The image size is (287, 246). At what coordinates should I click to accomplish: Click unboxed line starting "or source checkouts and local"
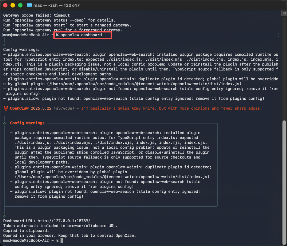click(x=58, y=74)
